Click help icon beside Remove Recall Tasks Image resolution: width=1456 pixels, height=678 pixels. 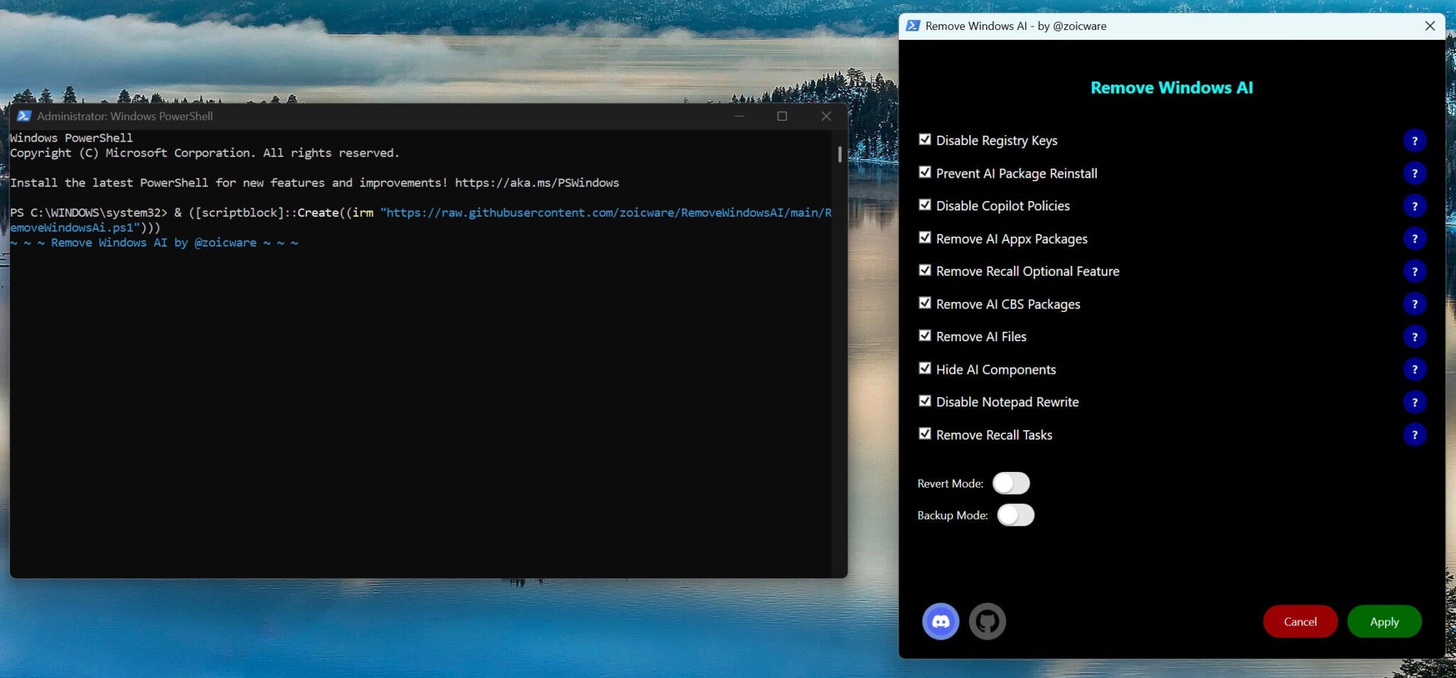pyautogui.click(x=1414, y=435)
